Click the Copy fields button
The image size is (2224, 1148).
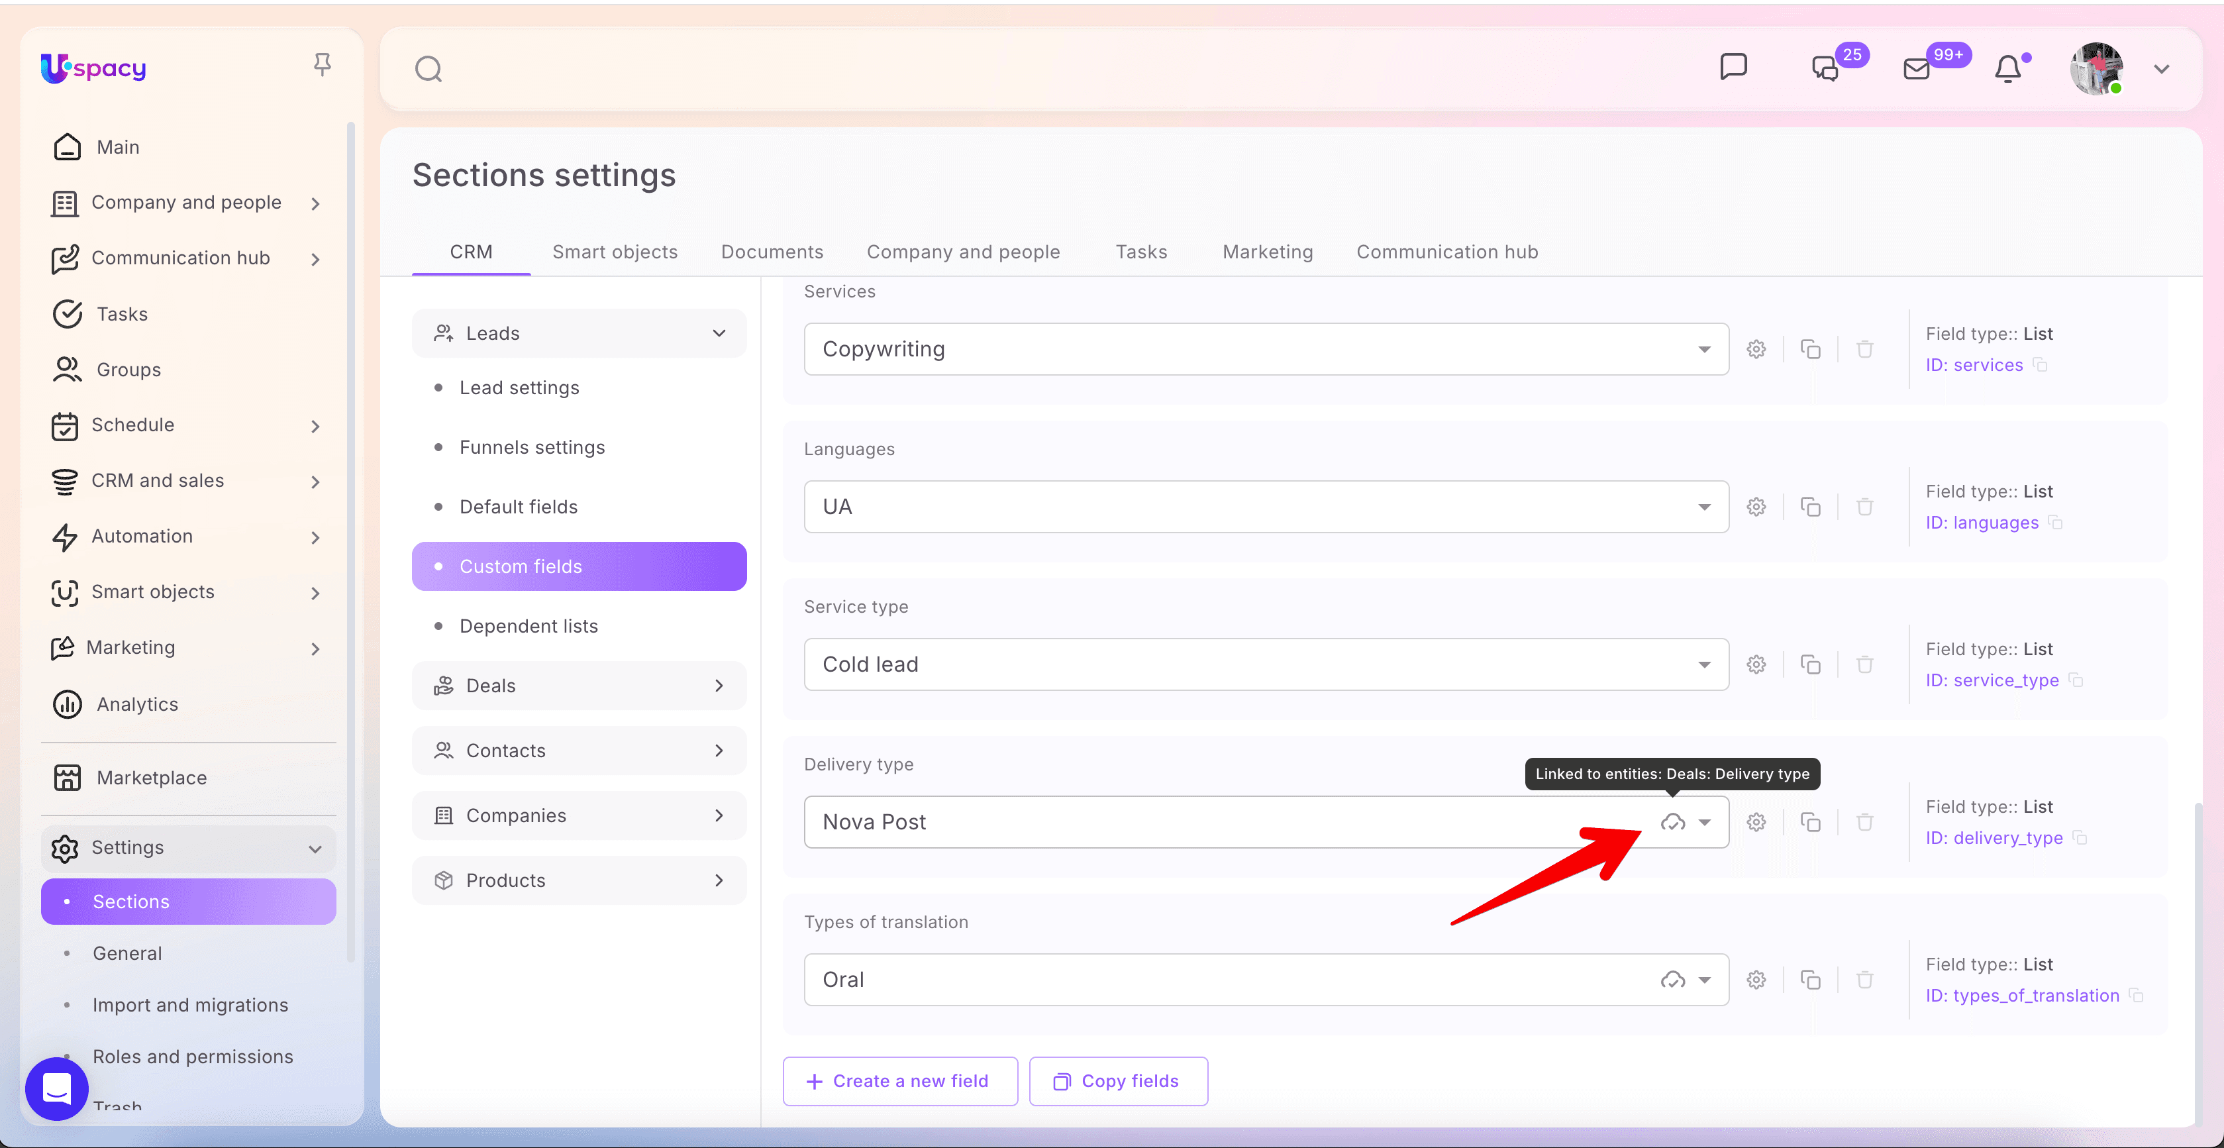coord(1118,1082)
